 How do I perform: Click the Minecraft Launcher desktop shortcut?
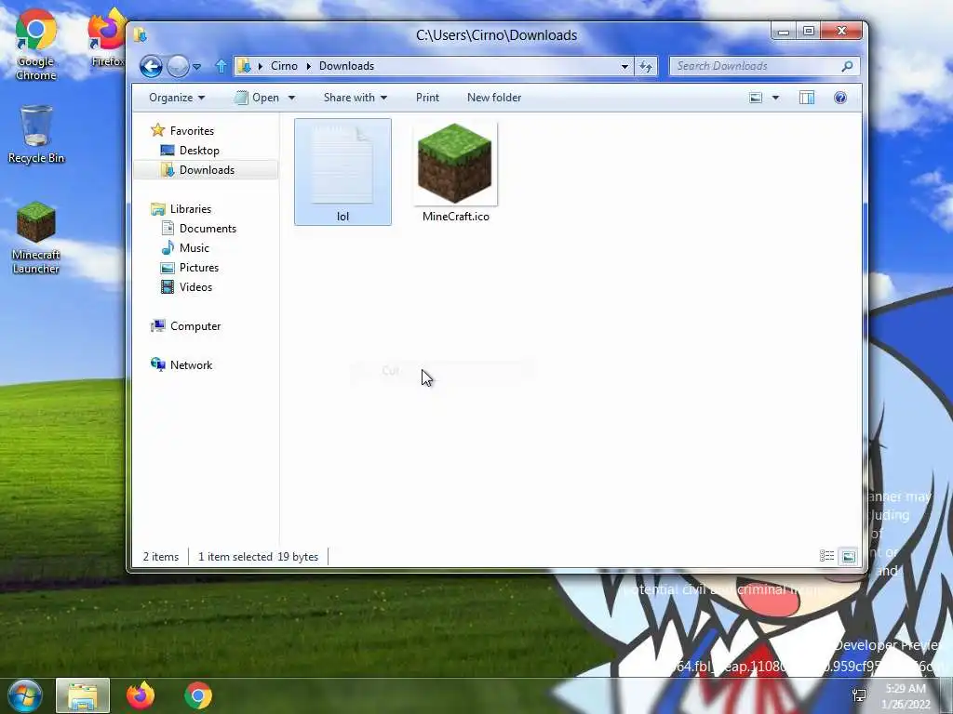click(x=36, y=238)
